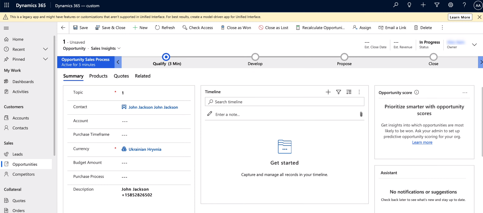Advance process bar with right chevron
This screenshot has width=483, height=213.
coord(481,62)
